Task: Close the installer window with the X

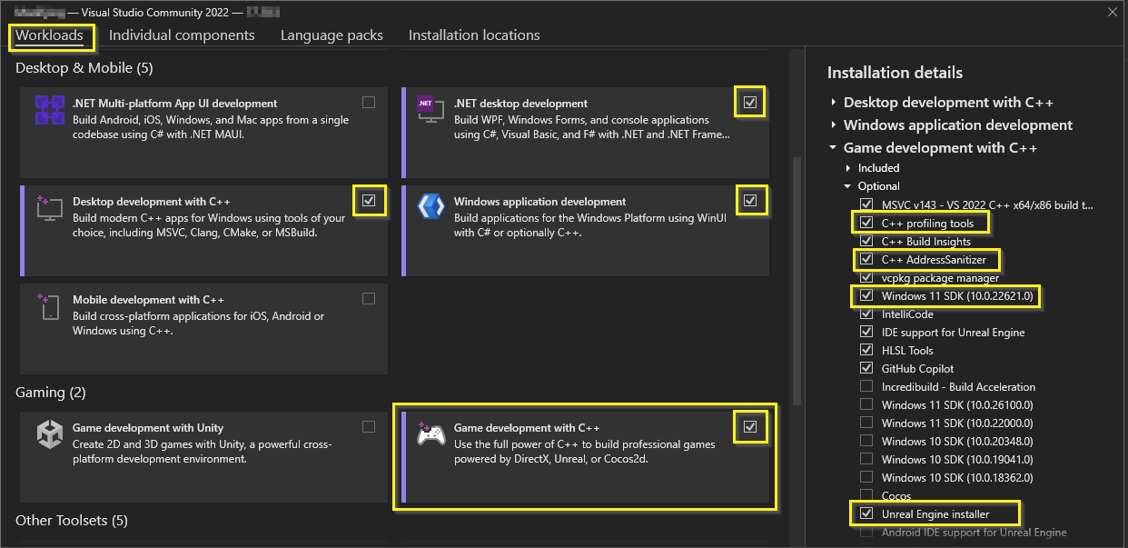Action: pyautogui.click(x=1112, y=12)
